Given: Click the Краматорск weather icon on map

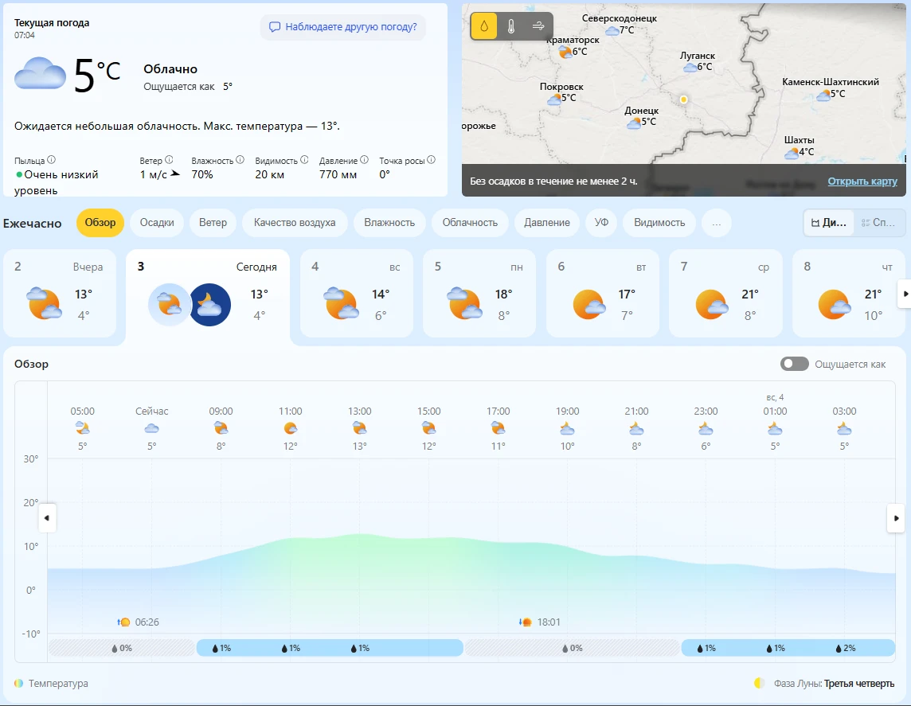Looking at the screenshot, I should tap(565, 53).
